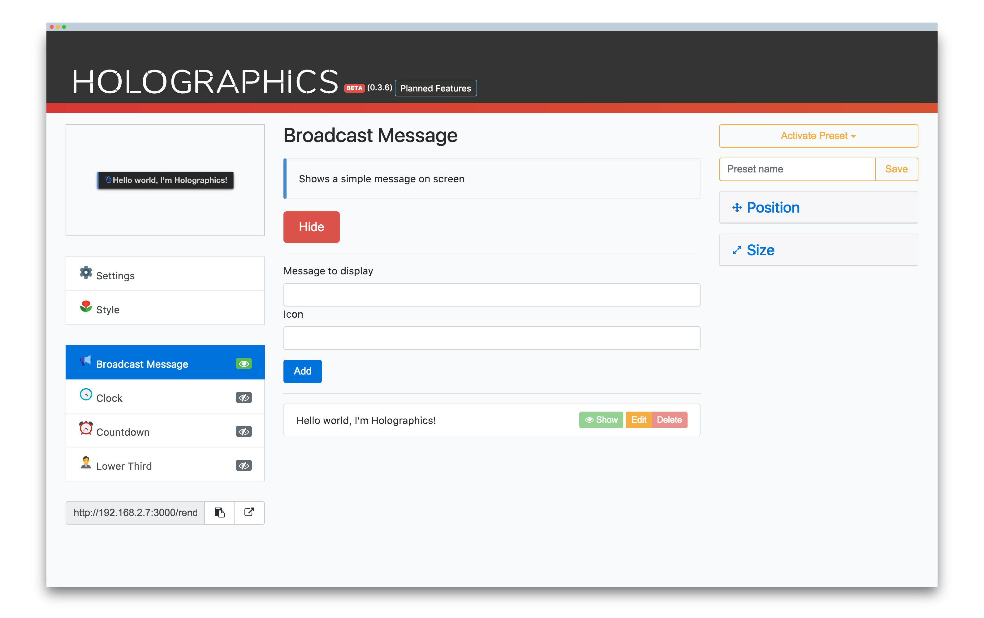Image resolution: width=984 pixels, height=618 pixels.
Task: Toggle Lower Third visibility eye
Action: 244,465
